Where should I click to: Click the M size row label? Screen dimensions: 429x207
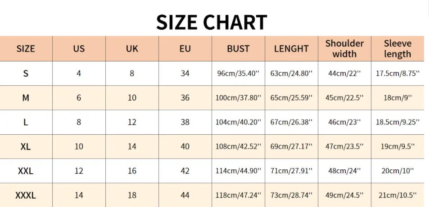pyautogui.click(x=26, y=97)
